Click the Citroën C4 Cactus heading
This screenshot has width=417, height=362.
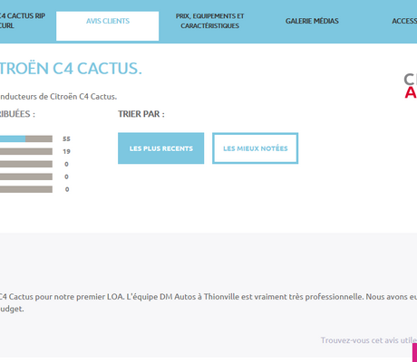[x=71, y=68]
